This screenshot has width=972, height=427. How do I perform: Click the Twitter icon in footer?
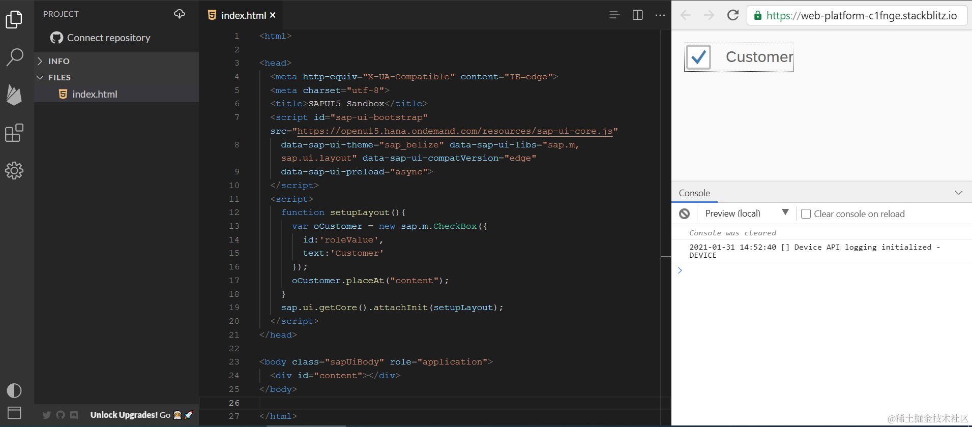click(x=47, y=415)
